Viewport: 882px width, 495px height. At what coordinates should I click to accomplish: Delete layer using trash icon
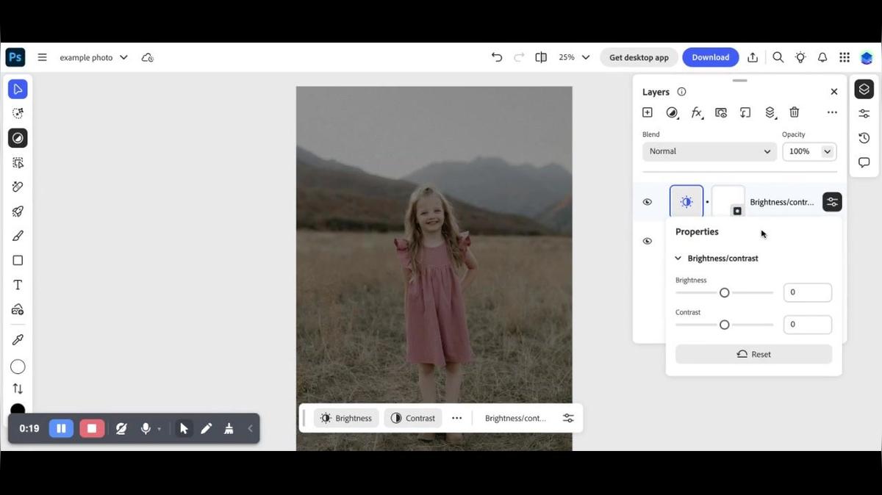794,112
